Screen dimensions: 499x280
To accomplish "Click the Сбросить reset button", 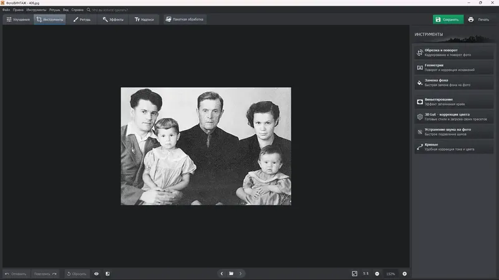I will (x=76, y=274).
